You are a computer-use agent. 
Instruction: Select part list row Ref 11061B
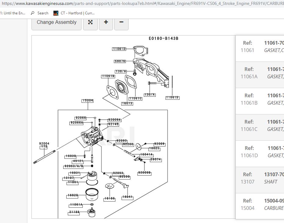pos(260,101)
